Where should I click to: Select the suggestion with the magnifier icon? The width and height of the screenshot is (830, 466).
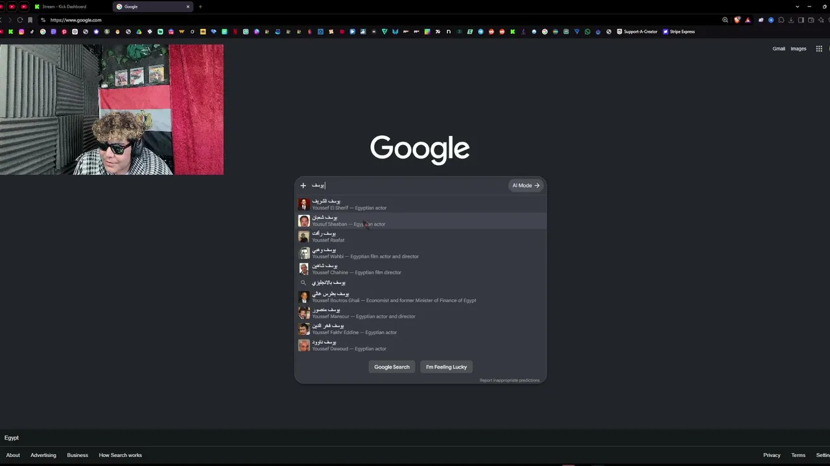coord(420,283)
